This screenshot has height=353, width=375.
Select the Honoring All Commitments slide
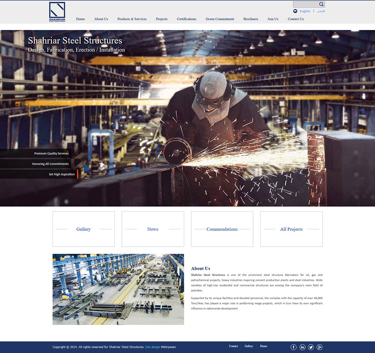[35, 164]
